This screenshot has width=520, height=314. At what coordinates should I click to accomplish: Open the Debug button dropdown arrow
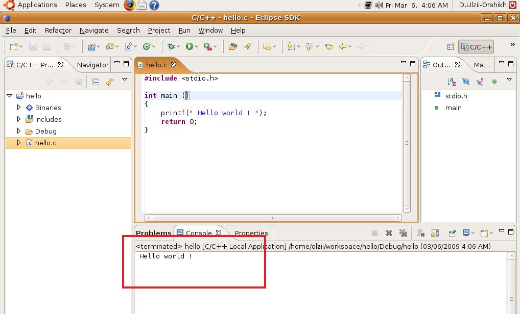coord(178,47)
